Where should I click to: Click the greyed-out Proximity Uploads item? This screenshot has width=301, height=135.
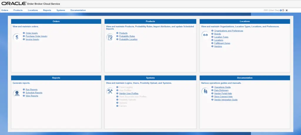point(128,100)
